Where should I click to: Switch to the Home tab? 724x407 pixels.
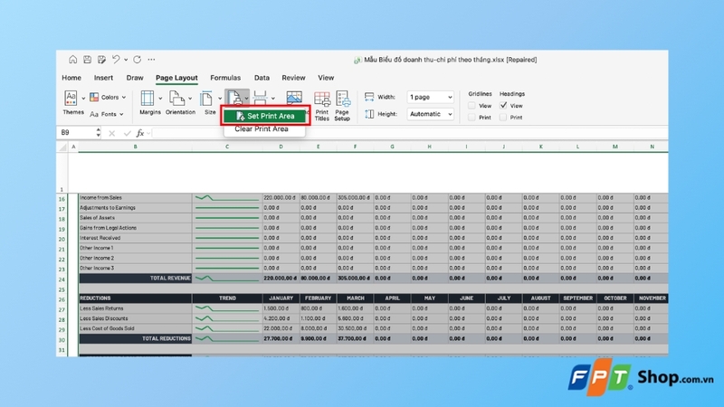coord(71,78)
